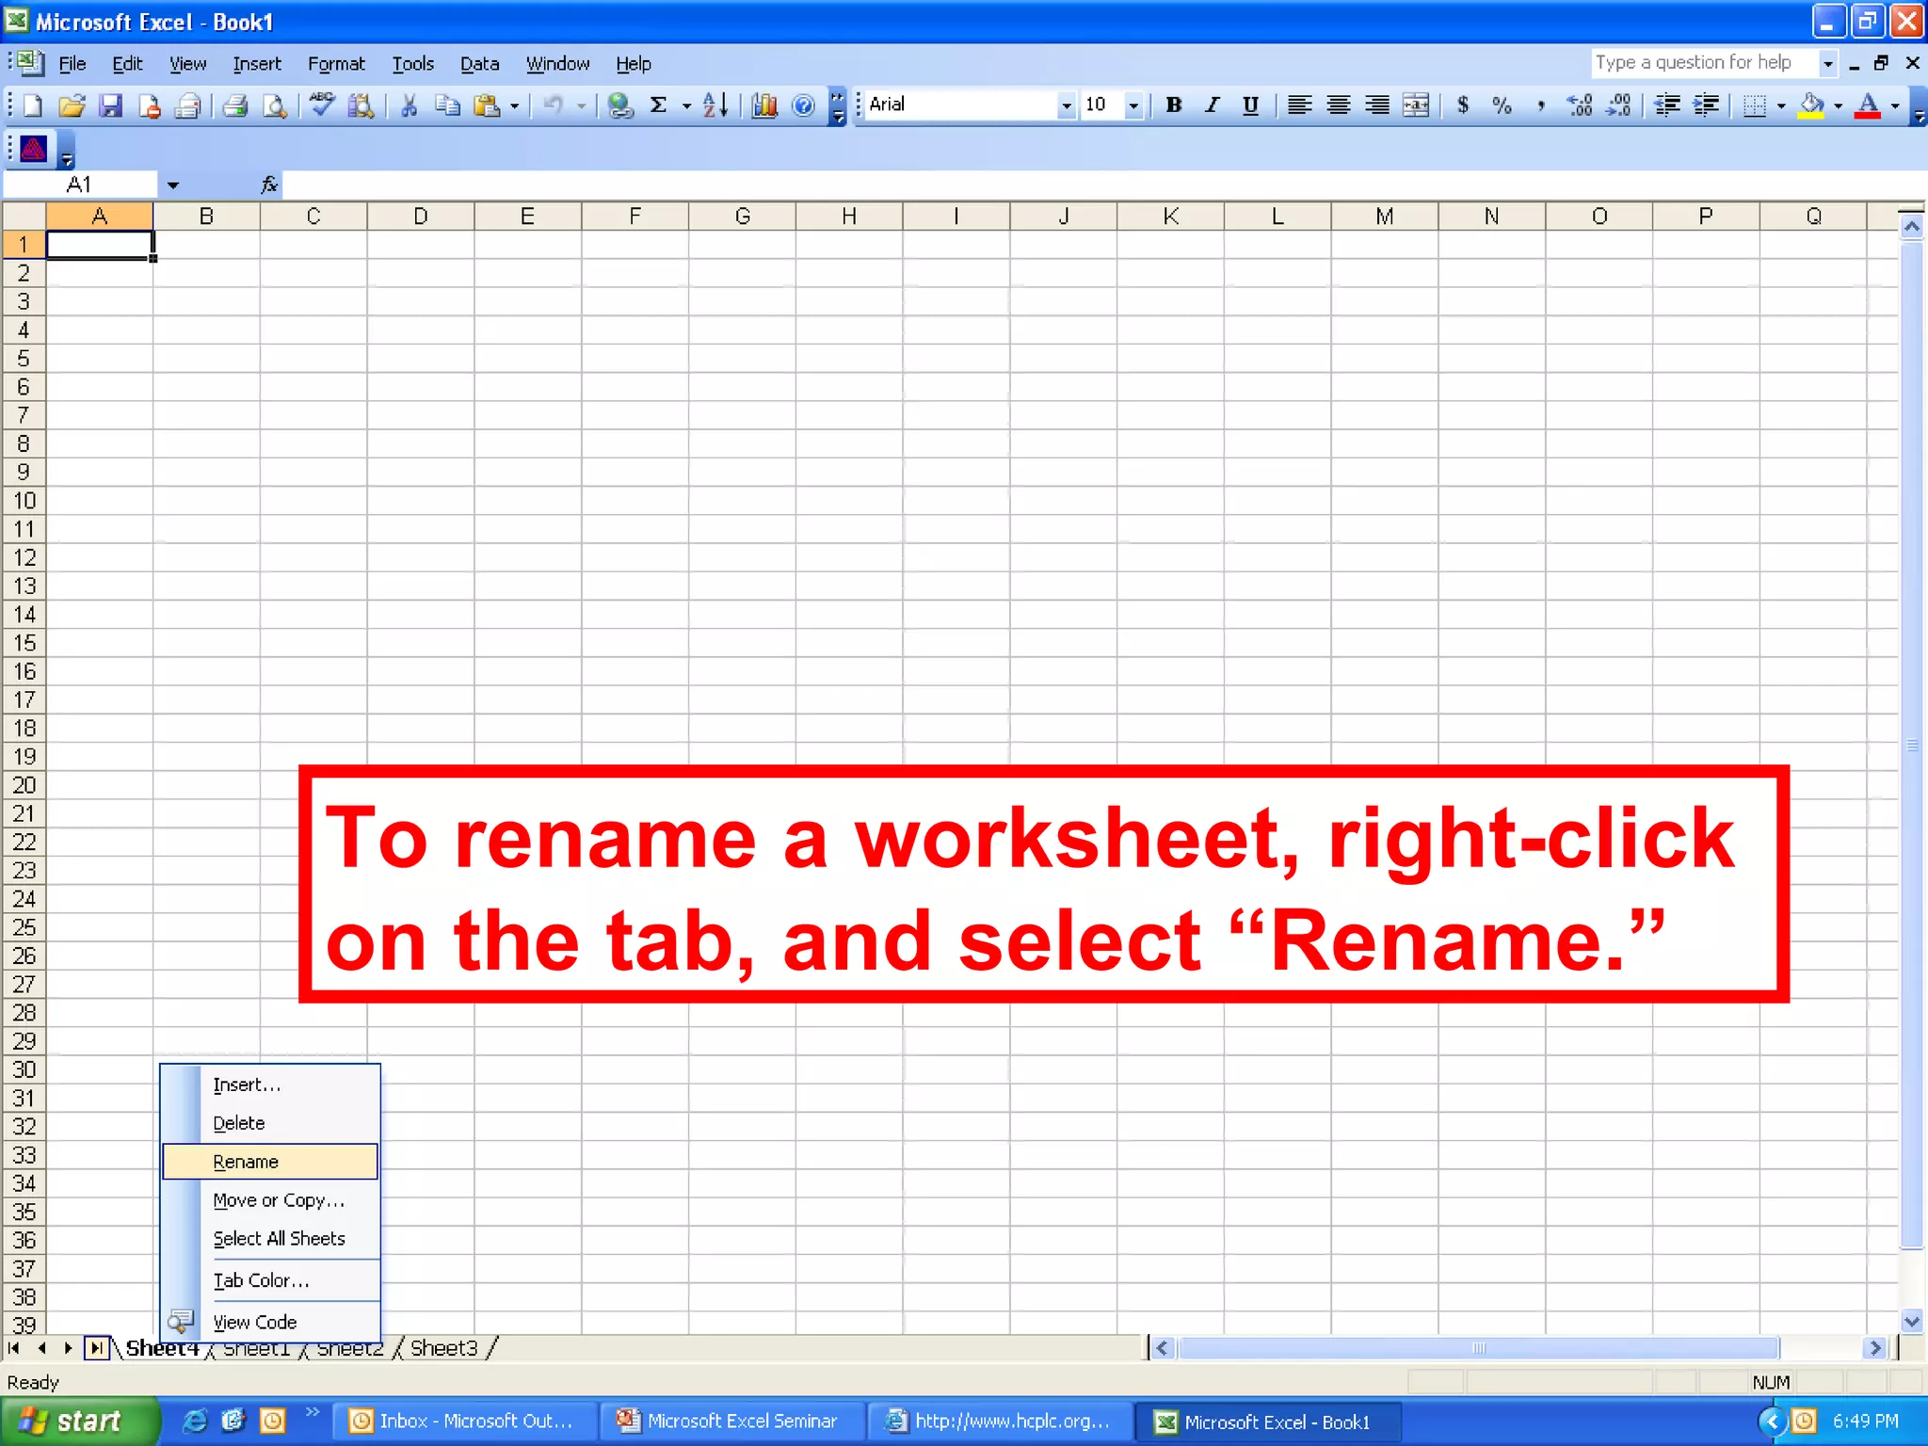The height and width of the screenshot is (1446, 1928).
Task: Click the AutoSum sigma icon
Action: (659, 105)
